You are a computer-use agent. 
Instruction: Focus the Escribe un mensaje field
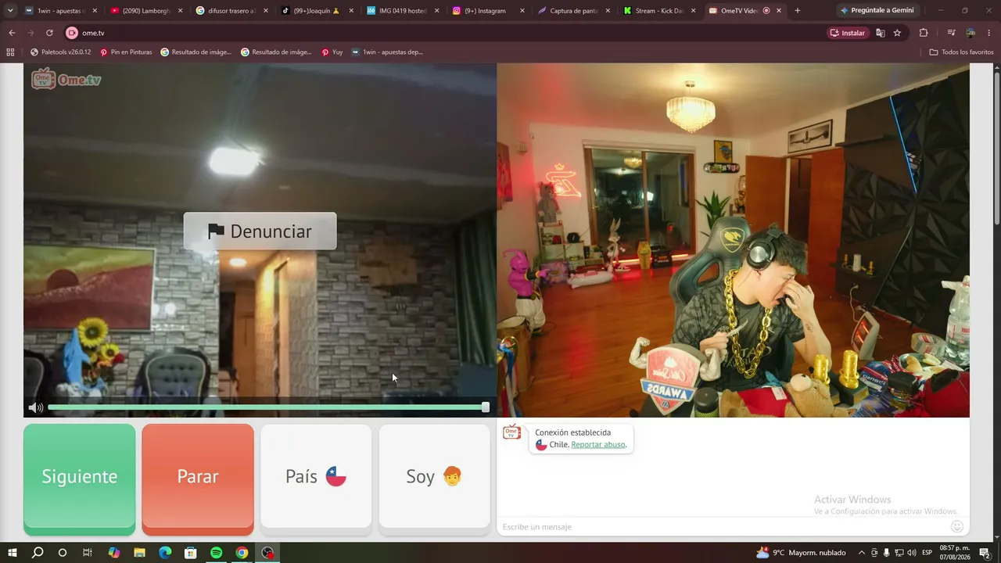723,526
